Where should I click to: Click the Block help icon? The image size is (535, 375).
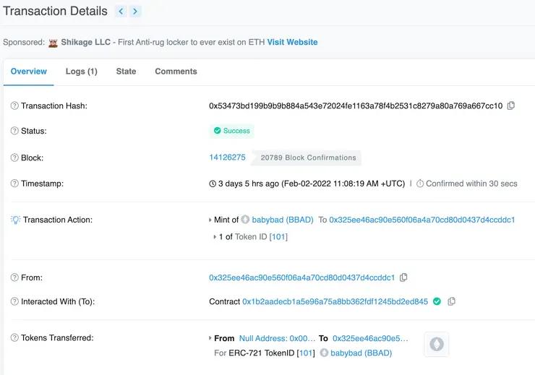(14, 158)
